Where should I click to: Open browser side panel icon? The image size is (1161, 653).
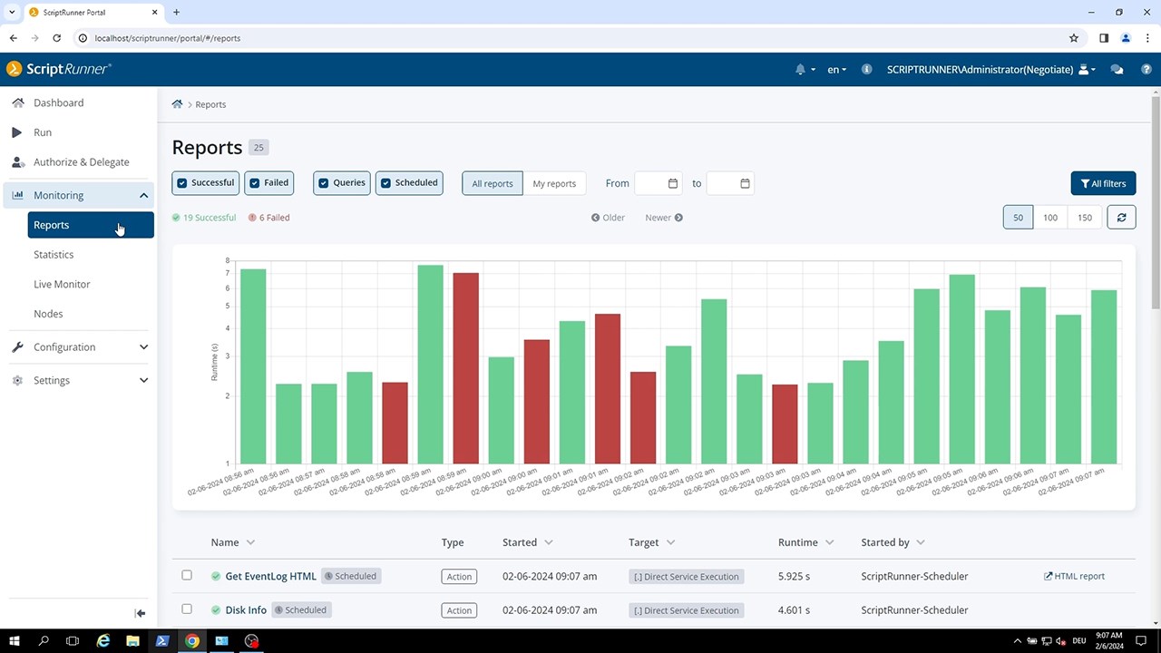pos(1103,38)
